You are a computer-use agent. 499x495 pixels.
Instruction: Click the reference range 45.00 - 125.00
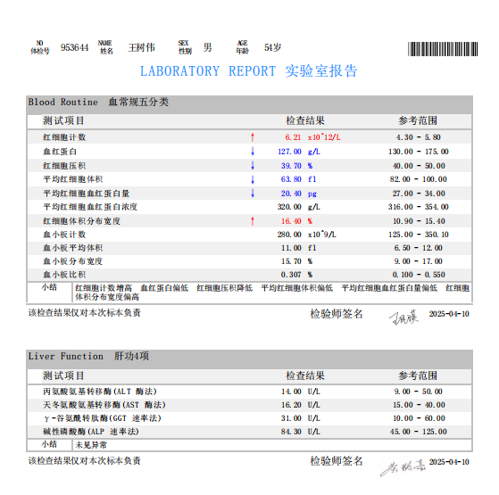[x=418, y=432]
